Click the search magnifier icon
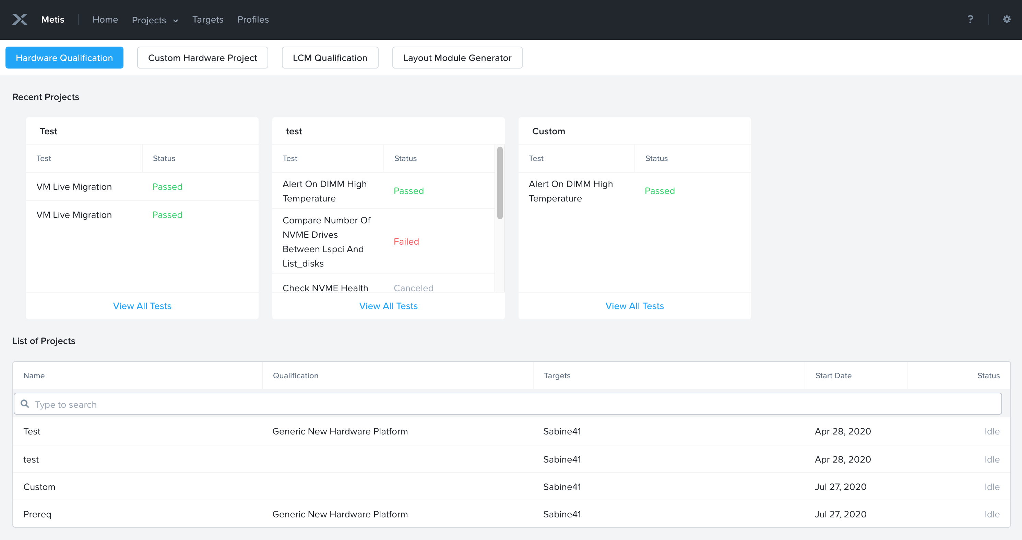The width and height of the screenshot is (1022, 540). [25, 404]
